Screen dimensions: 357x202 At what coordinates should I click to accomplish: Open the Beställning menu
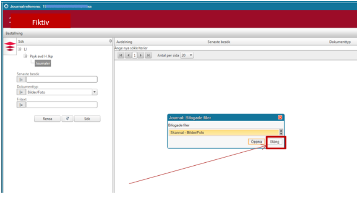pyautogui.click(x=14, y=33)
